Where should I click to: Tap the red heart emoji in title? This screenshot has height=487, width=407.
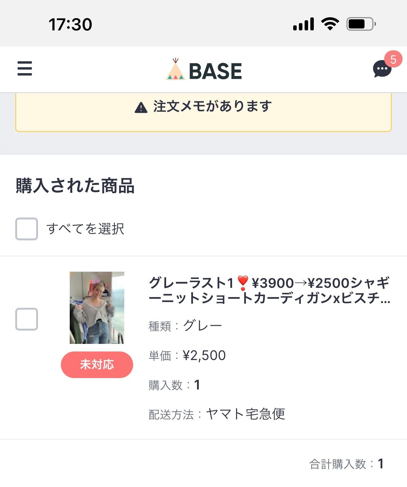pos(243,283)
